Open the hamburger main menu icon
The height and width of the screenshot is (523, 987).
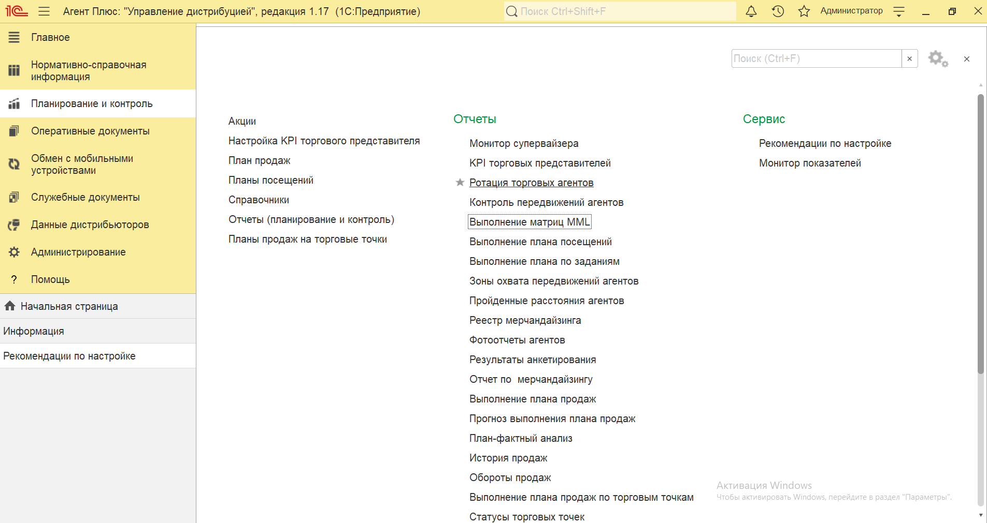coord(44,11)
